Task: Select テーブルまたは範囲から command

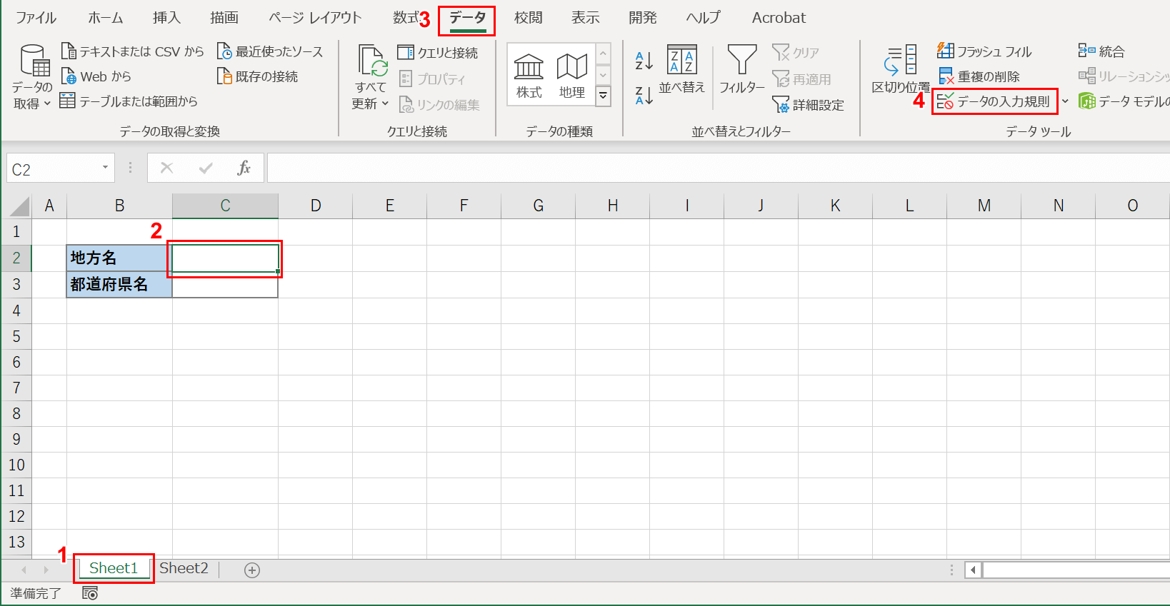Action: point(129,101)
